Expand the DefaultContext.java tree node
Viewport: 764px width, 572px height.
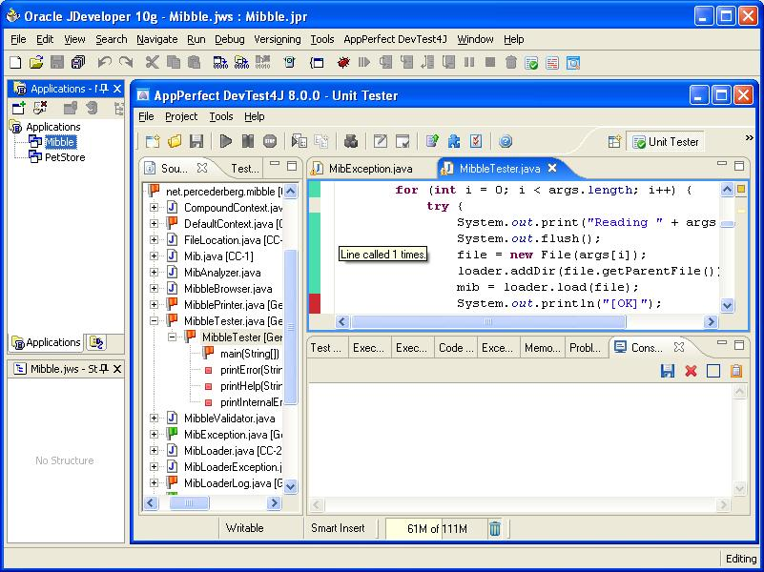point(154,223)
